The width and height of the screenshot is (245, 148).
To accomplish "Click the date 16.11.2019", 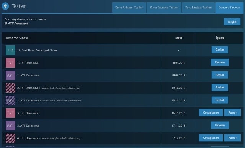I will point(178,113).
